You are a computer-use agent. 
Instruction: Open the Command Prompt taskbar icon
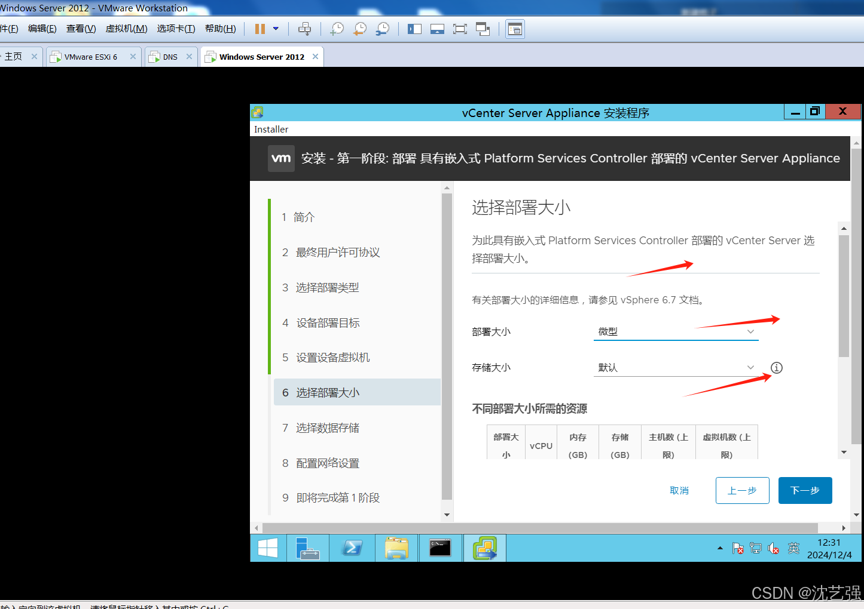tap(440, 548)
